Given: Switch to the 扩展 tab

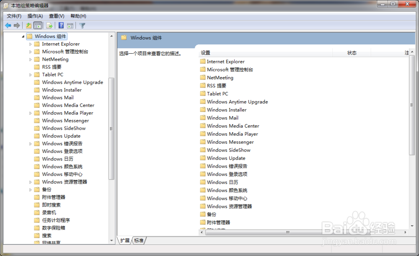Looking at the screenshot, I should tap(125, 240).
